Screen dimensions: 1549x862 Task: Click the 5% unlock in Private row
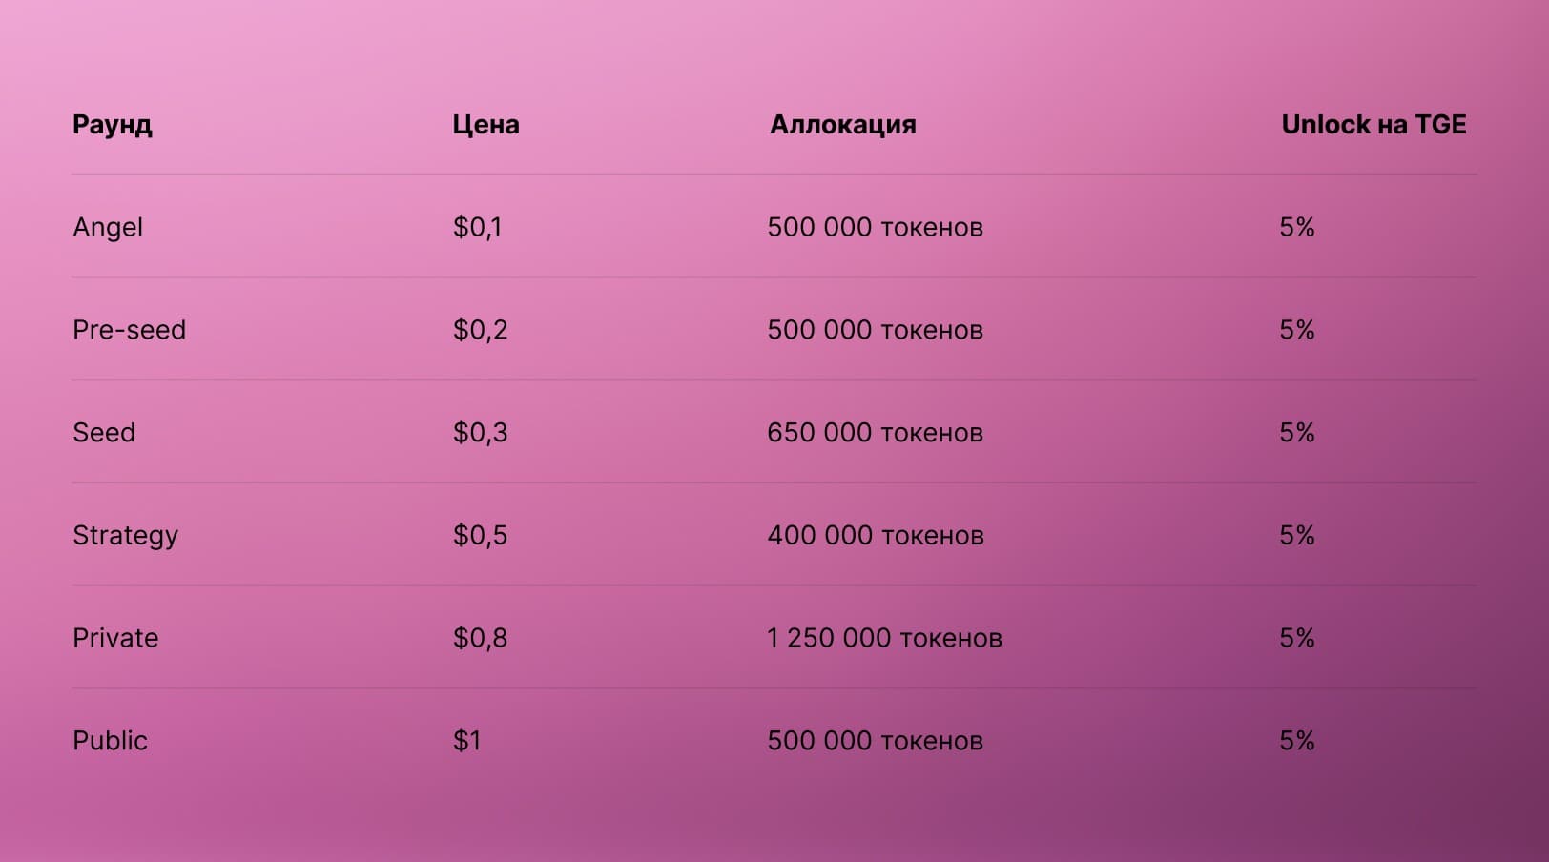click(x=1296, y=638)
